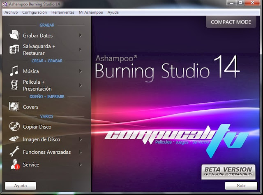263x195 pixels.
Task: Open the Ayuda menu in menu bar
Action: pos(113,12)
